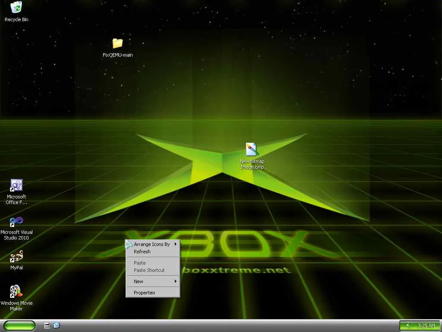Select the Windows Movie Maker shortcut
442x332 pixels.
(16, 292)
